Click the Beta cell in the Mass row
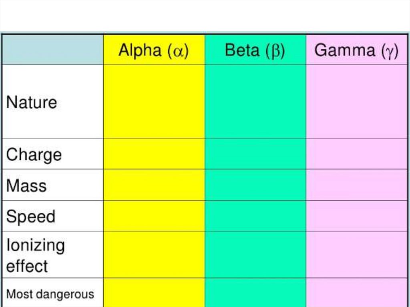 click(255, 185)
